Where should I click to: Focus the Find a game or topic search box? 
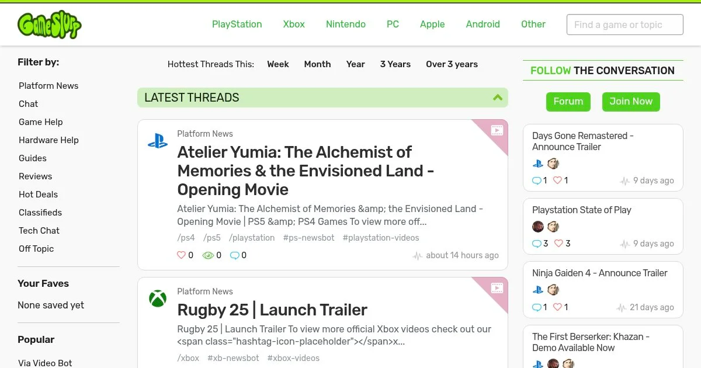tap(624, 25)
